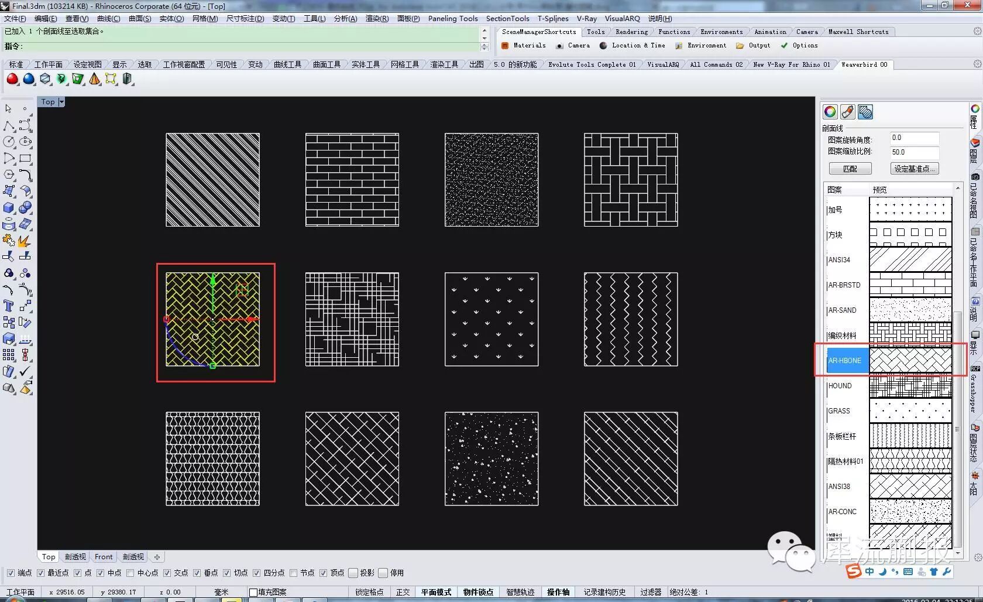The image size is (983, 602).
Task: Click the orange pyramid icon in toolbar
Action: coord(94,79)
